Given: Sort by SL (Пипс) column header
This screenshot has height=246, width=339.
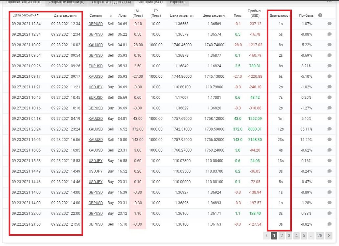Looking at the screenshot, I should coord(138,13).
